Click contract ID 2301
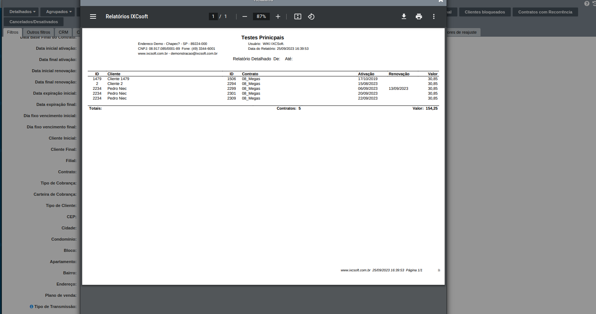This screenshot has height=314, width=596. tap(232, 94)
